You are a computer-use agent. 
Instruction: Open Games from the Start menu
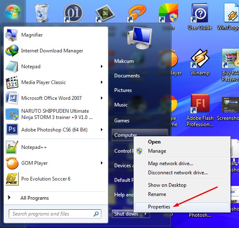pyautogui.click(x=122, y=121)
